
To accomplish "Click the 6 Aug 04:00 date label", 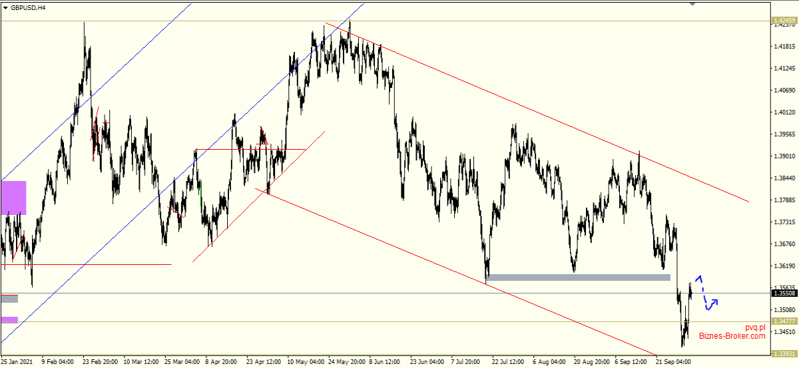I will point(551,363).
